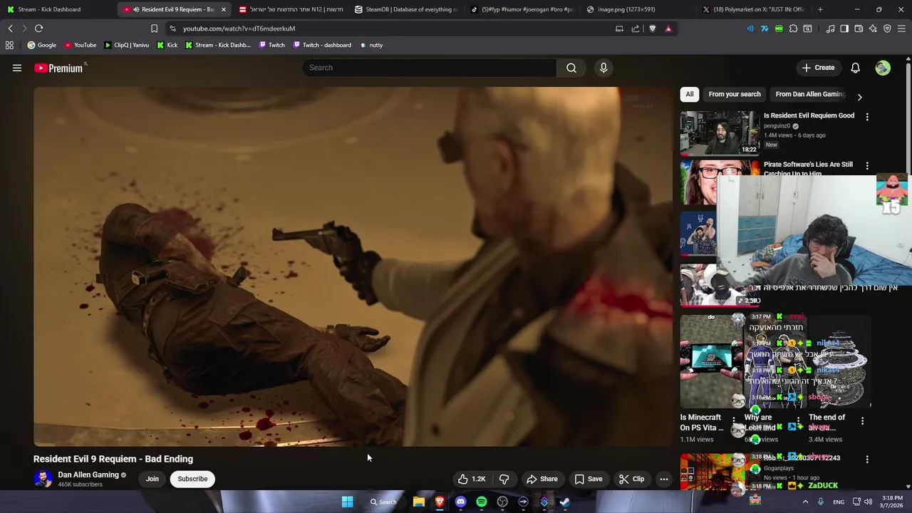Open the playlist music note icon
The height and width of the screenshot is (513, 912).
(x=830, y=28)
